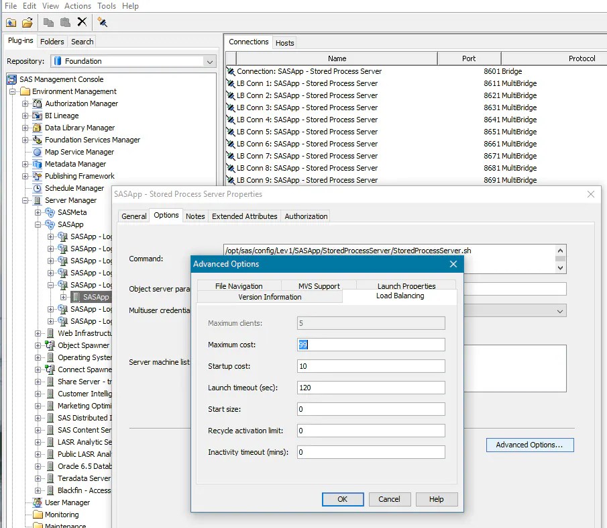Image resolution: width=607 pixels, height=528 pixels.
Task: Click the Inactivity timeout field
Action: (x=371, y=452)
